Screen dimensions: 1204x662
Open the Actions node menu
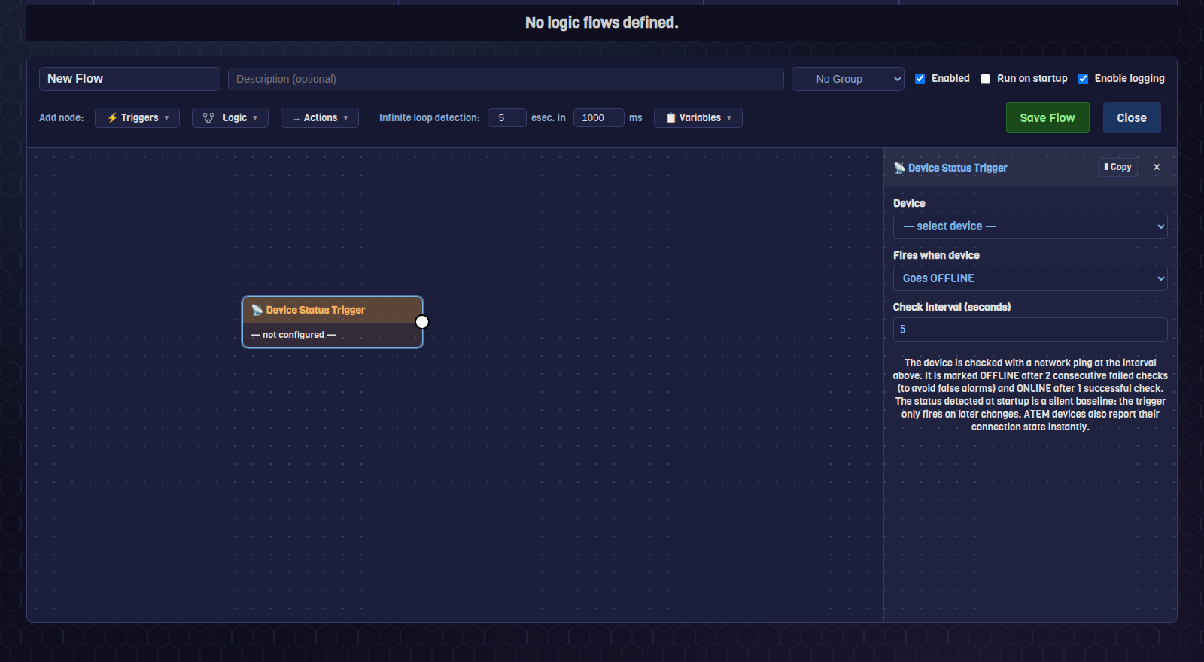click(320, 118)
